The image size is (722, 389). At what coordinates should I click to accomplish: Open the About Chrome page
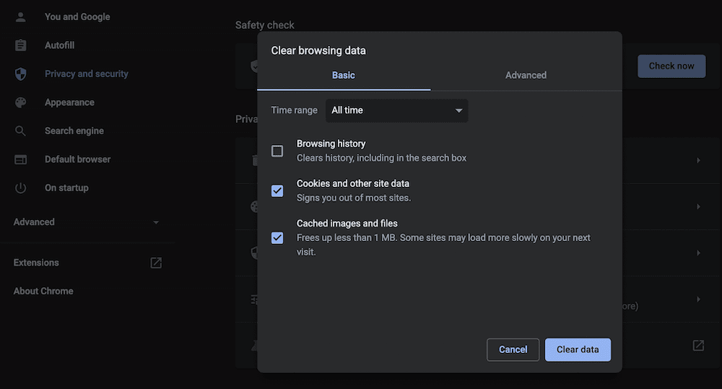click(43, 292)
